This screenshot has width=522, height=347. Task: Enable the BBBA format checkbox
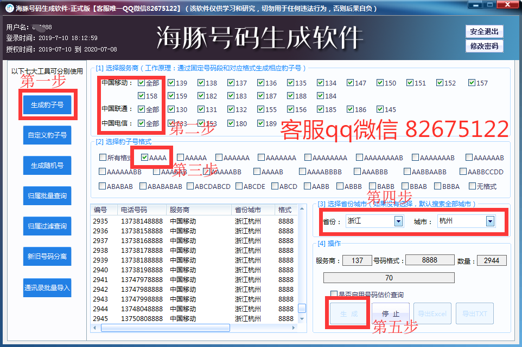point(438,186)
